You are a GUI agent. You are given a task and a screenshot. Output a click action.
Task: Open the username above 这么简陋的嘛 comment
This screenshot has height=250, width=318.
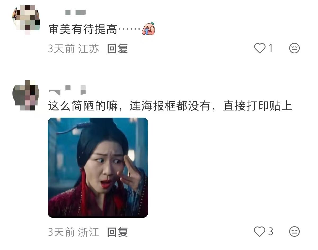point(68,90)
